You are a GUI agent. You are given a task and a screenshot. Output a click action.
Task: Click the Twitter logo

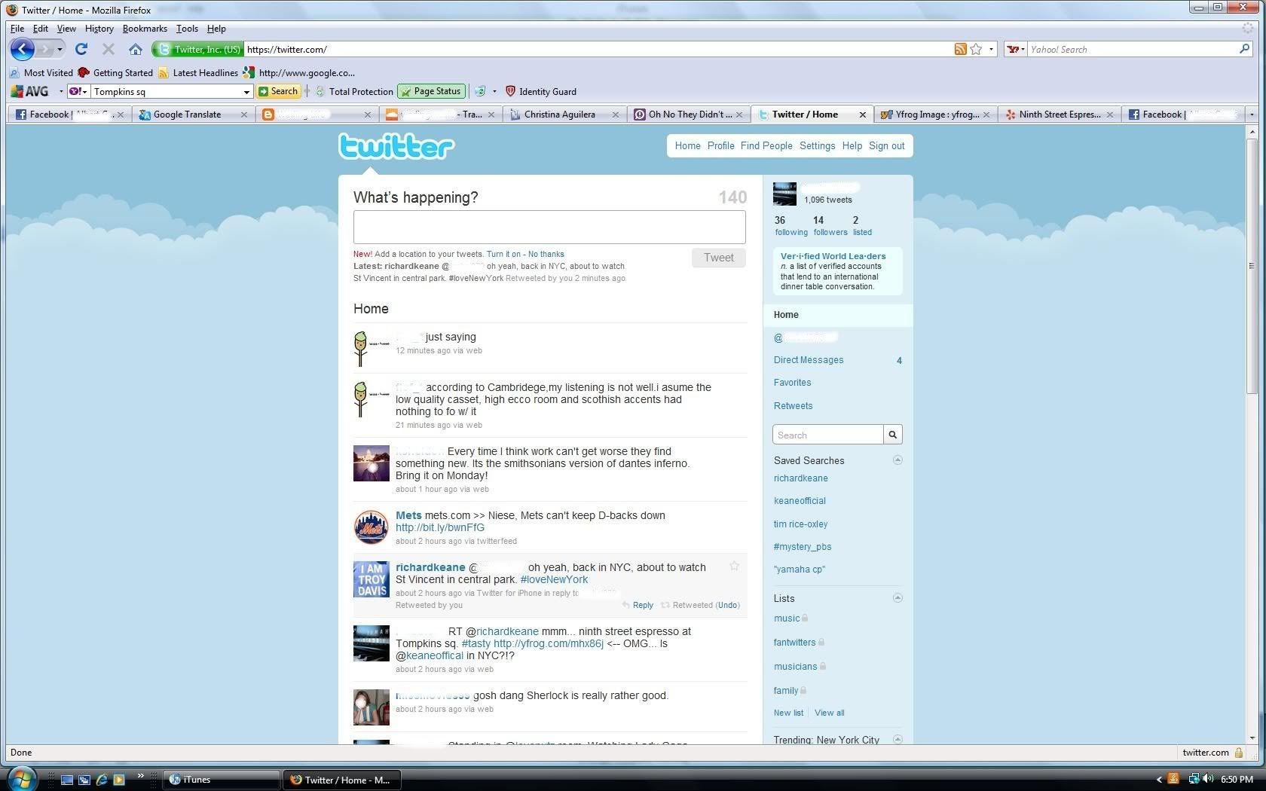click(396, 146)
